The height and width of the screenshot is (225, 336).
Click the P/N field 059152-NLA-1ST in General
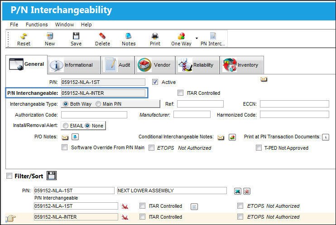click(103, 82)
